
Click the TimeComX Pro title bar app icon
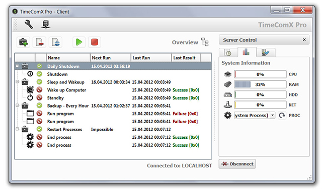pyautogui.click(x=15, y=11)
